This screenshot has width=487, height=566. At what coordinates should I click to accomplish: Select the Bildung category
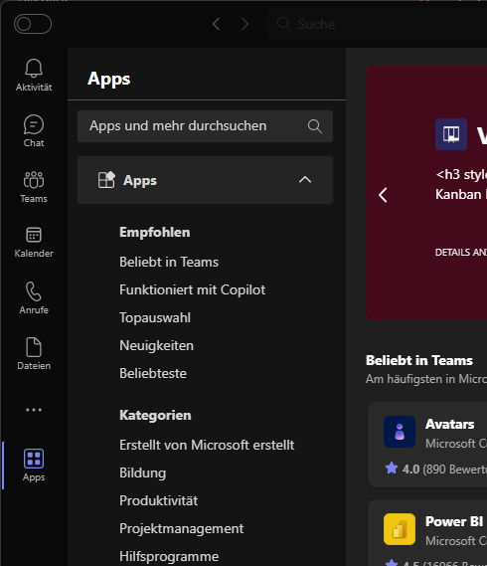142,472
